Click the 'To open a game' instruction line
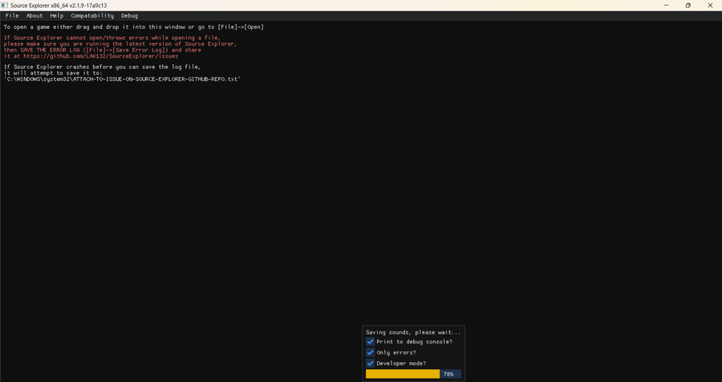Screen dimensions: 722x382 pos(133,27)
